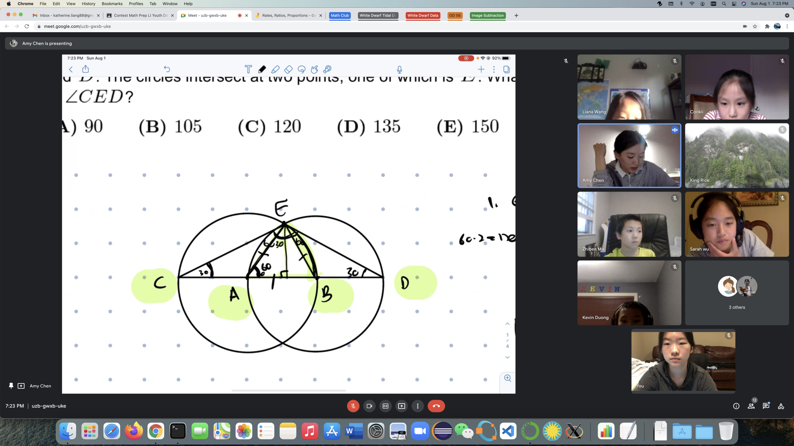Open Math Club bookmark tab group

340,15
